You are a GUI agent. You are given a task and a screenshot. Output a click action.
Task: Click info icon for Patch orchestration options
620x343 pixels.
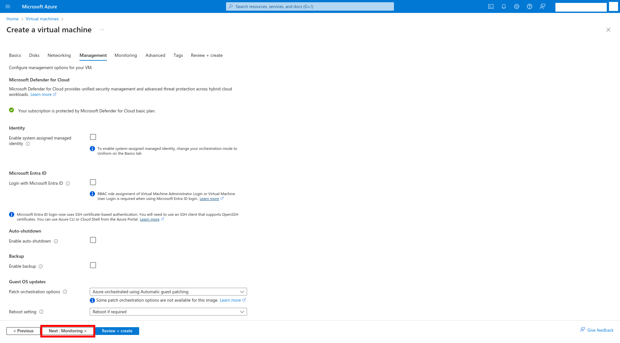coord(65,292)
